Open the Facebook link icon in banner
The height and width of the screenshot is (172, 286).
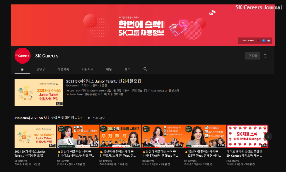264,41
